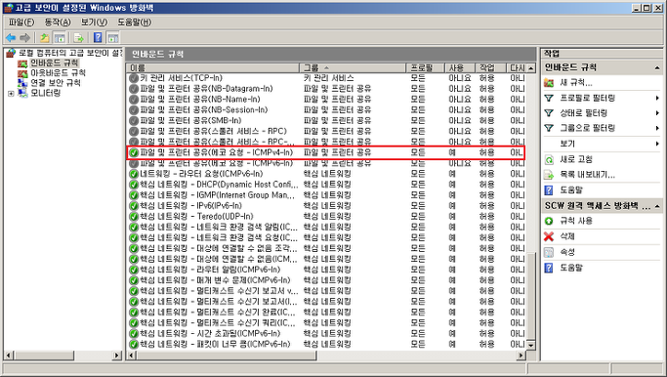Select 모니터링 in the left tree

46,93
